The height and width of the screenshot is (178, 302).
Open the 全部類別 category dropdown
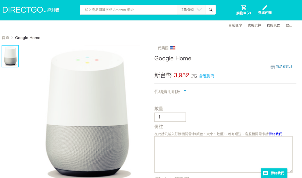click(191, 10)
